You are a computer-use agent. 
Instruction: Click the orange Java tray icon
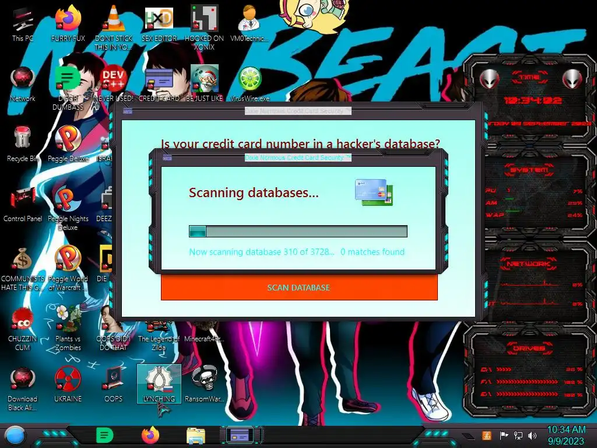click(487, 435)
